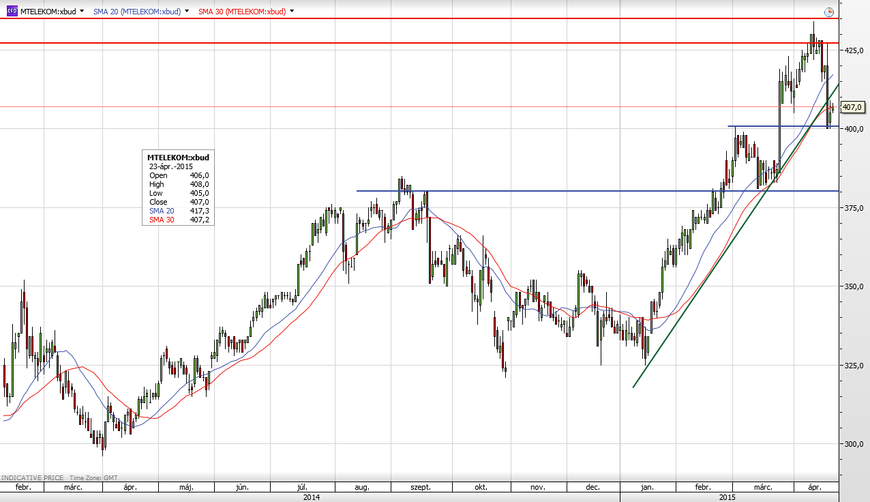Select the long blue horizontal line near 380

pyautogui.click(x=545, y=191)
